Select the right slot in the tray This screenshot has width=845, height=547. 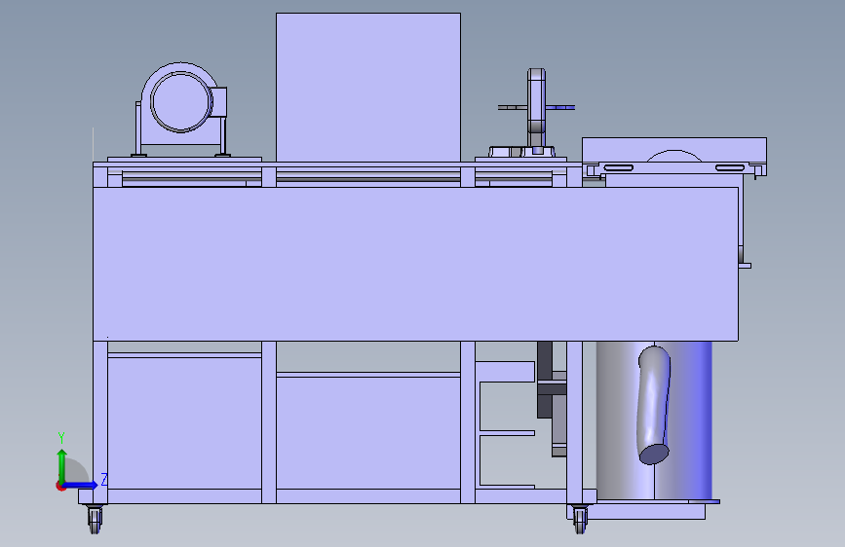pos(730,168)
